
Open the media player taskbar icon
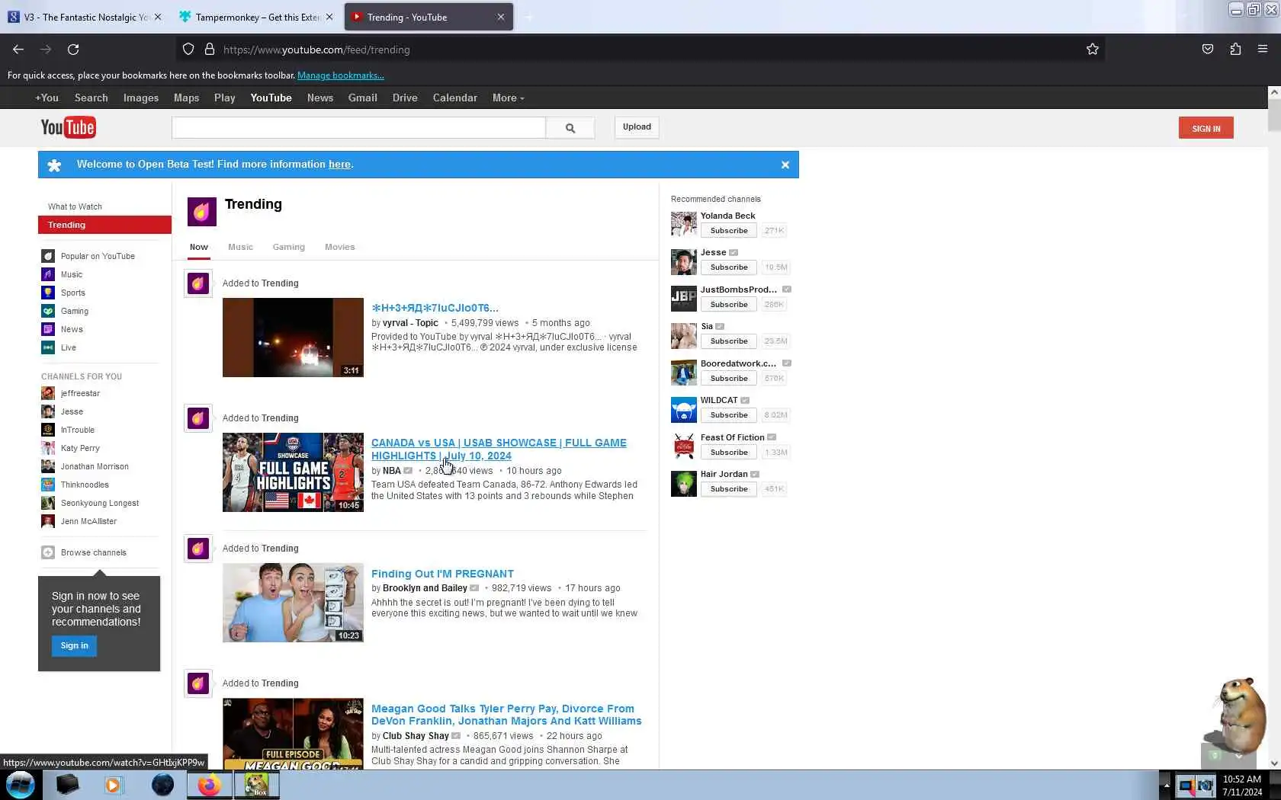tap(114, 785)
